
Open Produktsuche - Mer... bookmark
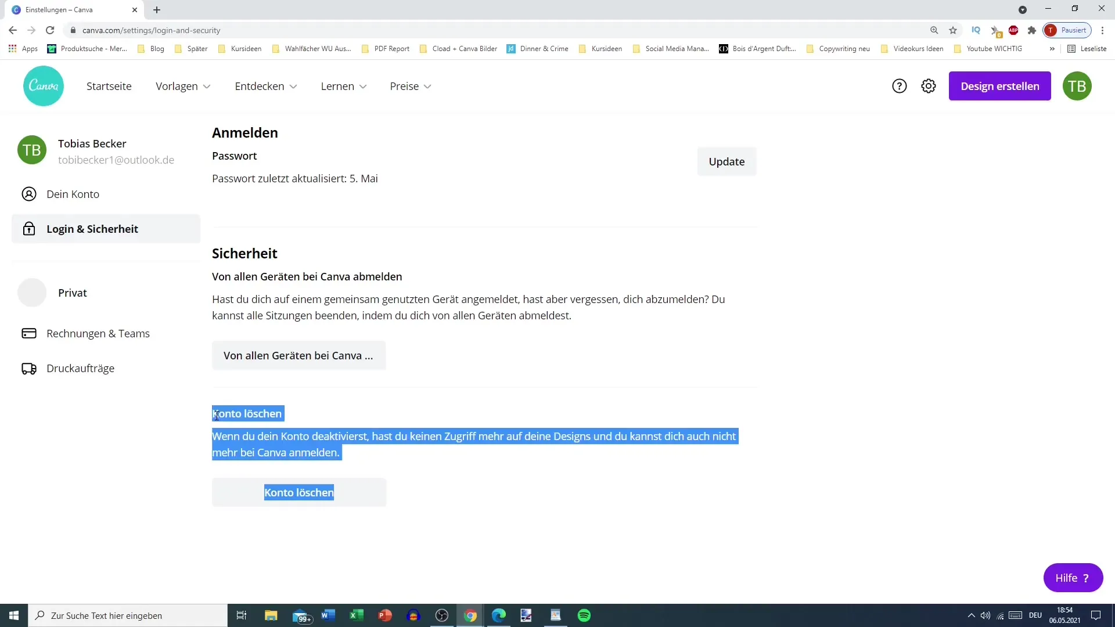coord(87,49)
